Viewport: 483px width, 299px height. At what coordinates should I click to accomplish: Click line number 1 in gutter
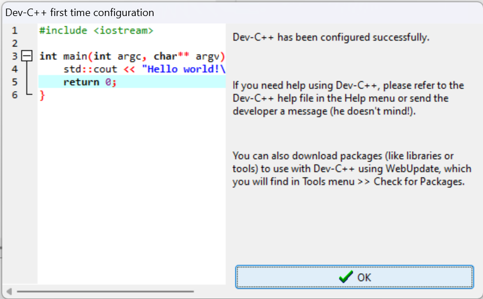[x=15, y=30]
